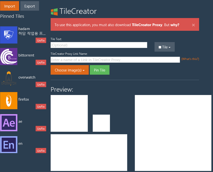Click the 'overwatch' tile name text
Screen dimensions: 213x172
pos(27,77)
